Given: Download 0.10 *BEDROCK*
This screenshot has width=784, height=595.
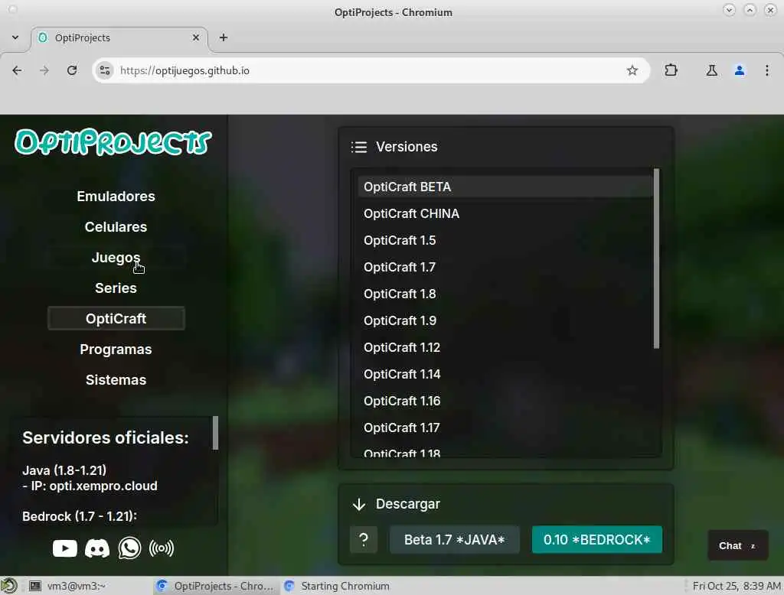Looking at the screenshot, I should (597, 539).
